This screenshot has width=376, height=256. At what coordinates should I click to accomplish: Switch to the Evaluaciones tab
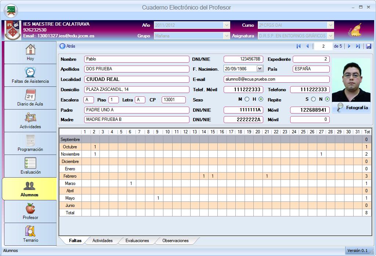pos(137,241)
